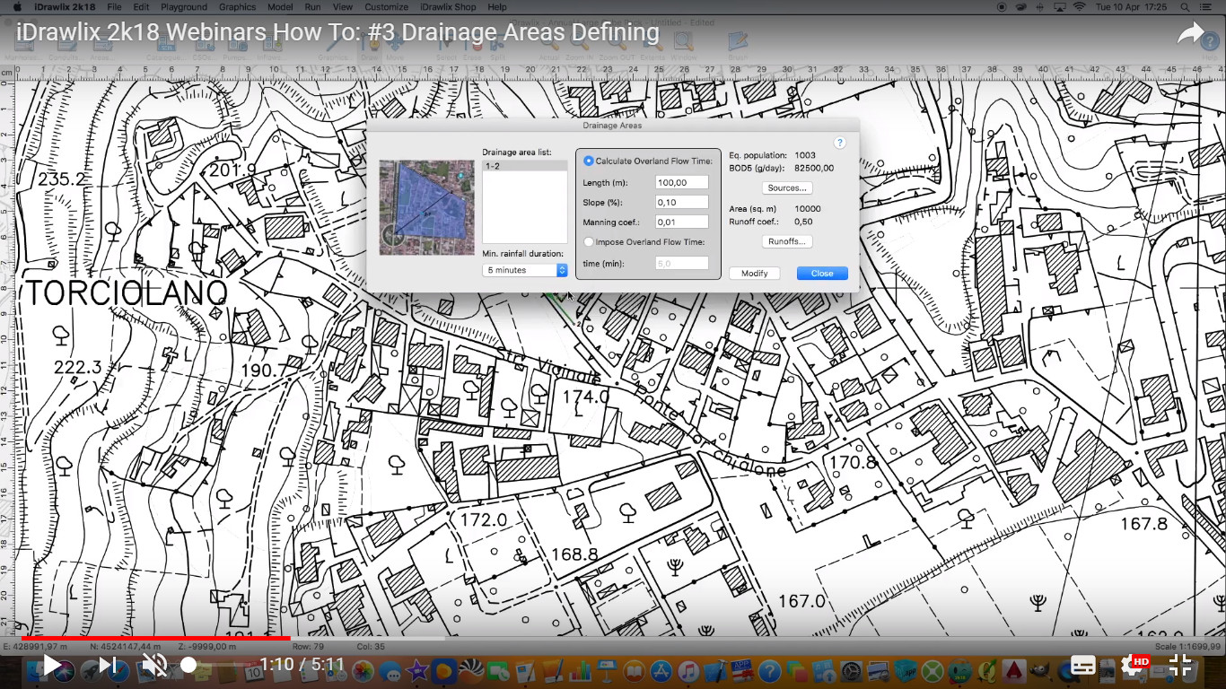Screen dimensions: 1226x689
Task: Open Min. rainfall duration dropdown
Action: 525,269
